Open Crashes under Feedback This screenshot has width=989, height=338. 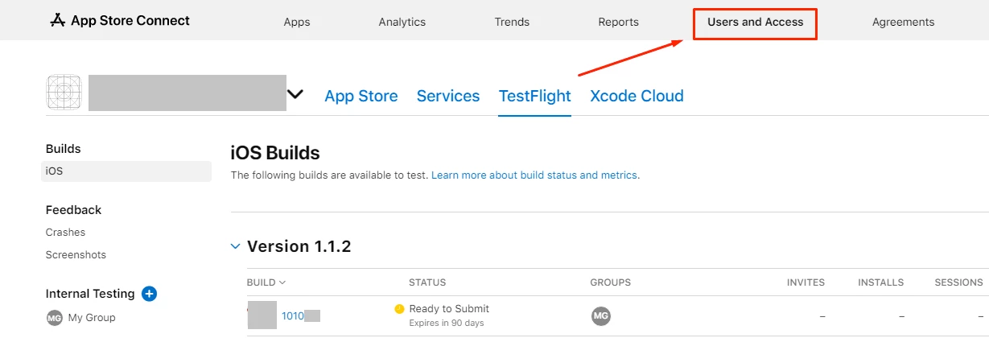pyautogui.click(x=66, y=233)
